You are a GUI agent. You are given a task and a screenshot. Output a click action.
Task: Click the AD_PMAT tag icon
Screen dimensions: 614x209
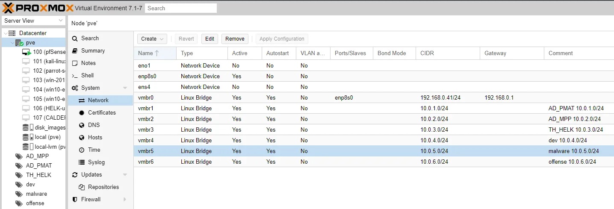tap(19, 165)
